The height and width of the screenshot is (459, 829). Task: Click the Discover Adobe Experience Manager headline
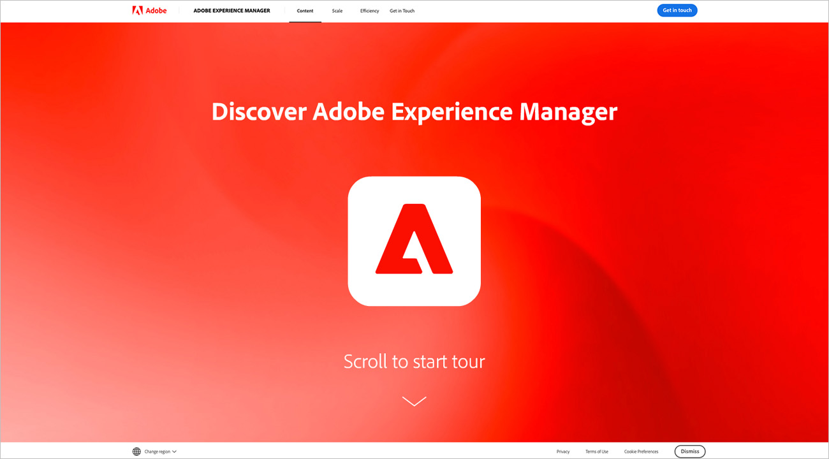[414, 112]
